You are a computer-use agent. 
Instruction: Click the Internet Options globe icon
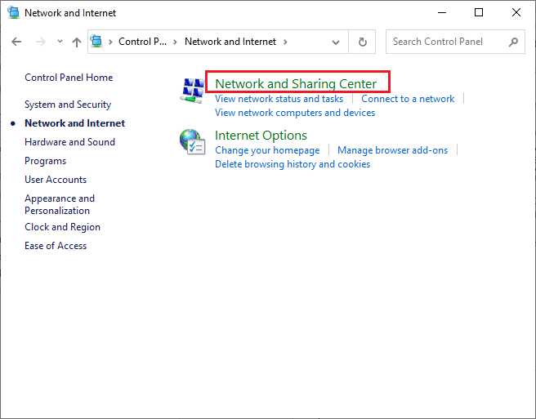coord(192,142)
